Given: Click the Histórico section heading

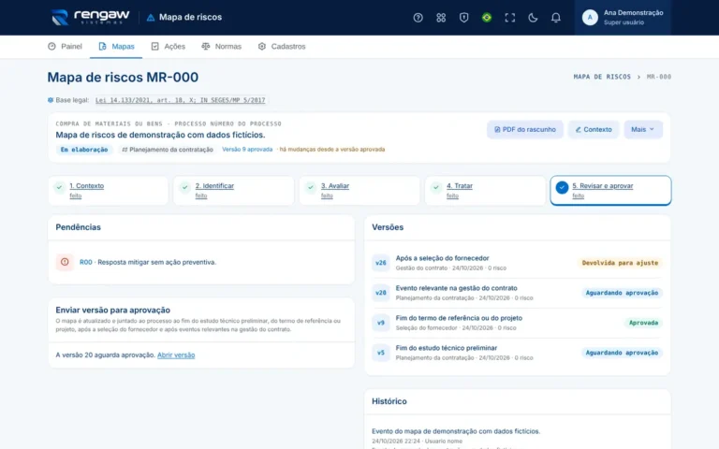Looking at the screenshot, I should (x=389, y=401).
